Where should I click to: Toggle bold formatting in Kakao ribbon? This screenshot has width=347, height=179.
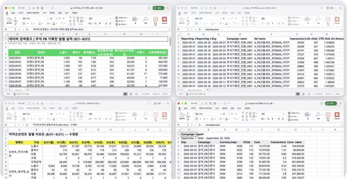tap(24, 119)
